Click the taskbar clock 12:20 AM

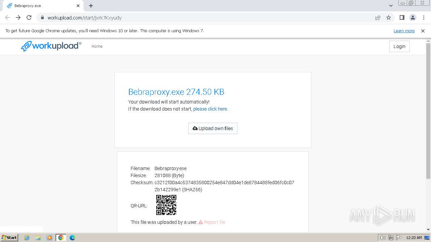point(414,238)
